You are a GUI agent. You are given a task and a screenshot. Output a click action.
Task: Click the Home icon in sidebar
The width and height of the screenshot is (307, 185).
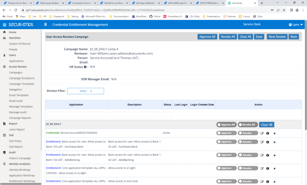point(4,32)
